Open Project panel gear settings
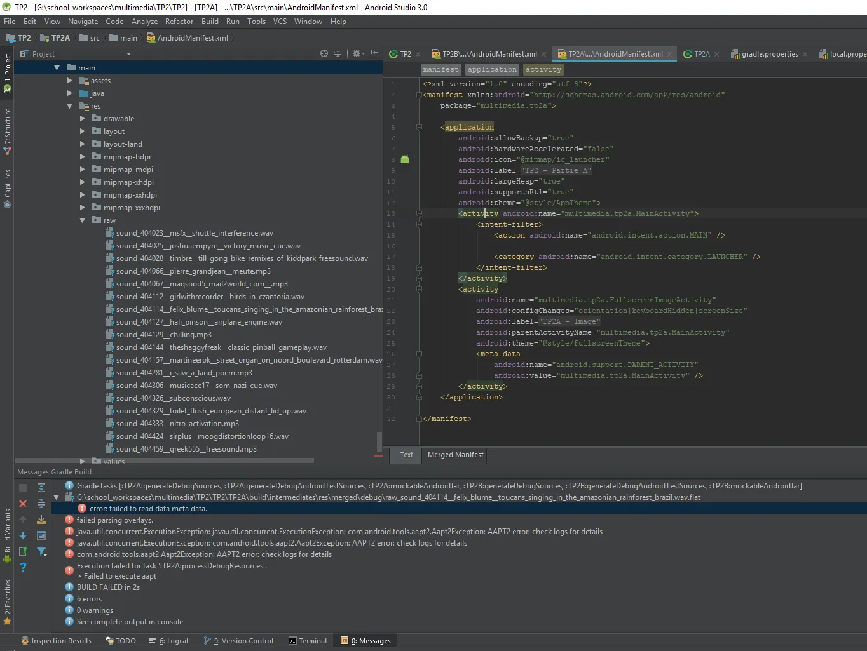Viewport: 867px width, 651px height. [357, 54]
